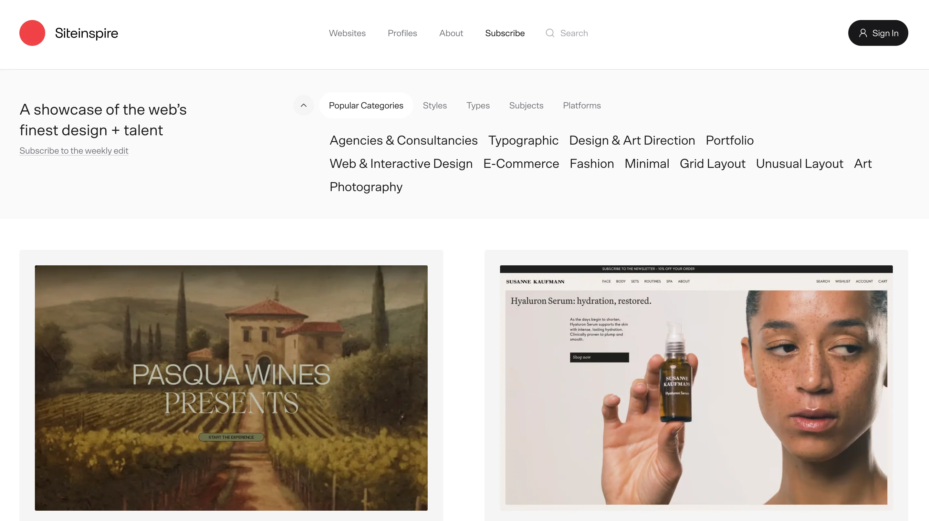Open the Subscribe nav item
Viewport: 929px width, 521px height.
tap(505, 33)
